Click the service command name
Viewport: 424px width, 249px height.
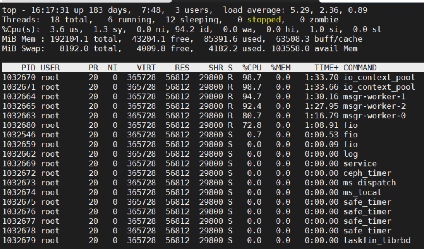click(360, 163)
